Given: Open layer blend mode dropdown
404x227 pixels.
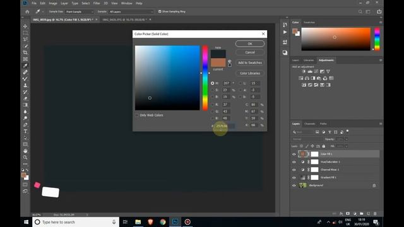Looking at the screenshot, I should (x=307, y=139).
